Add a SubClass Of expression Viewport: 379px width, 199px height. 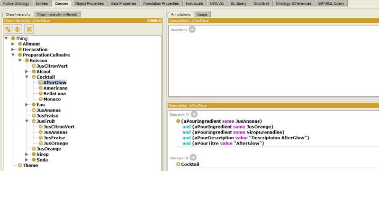(x=193, y=158)
